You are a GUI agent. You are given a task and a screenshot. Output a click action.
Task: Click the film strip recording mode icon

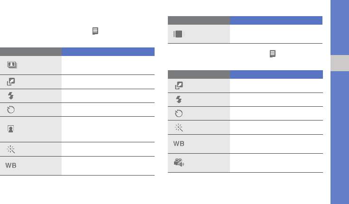pyautogui.click(x=179, y=34)
